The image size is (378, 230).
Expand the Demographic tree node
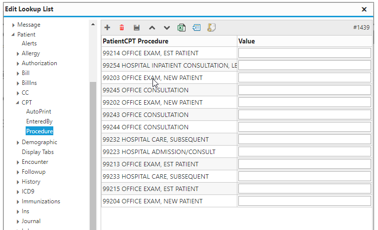[x=18, y=143]
